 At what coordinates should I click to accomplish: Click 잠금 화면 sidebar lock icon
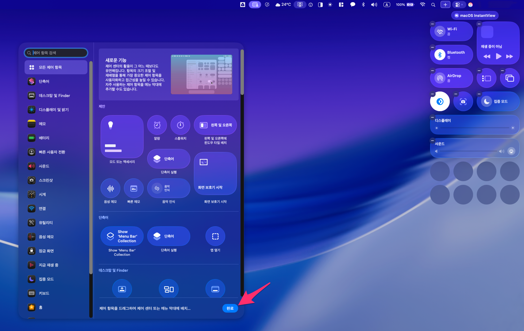click(32, 251)
